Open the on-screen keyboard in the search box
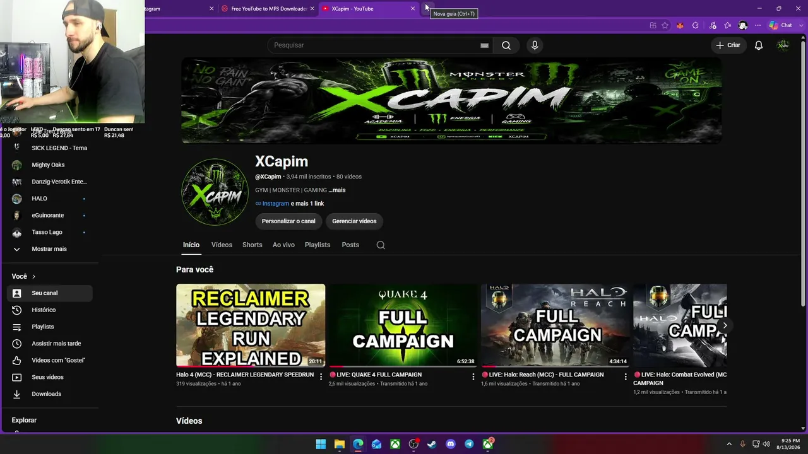The width and height of the screenshot is (808, 454). pos(484,45)
